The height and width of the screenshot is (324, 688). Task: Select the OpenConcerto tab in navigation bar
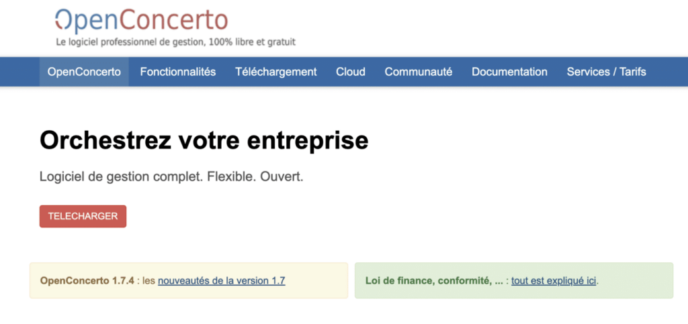point(84,72)
